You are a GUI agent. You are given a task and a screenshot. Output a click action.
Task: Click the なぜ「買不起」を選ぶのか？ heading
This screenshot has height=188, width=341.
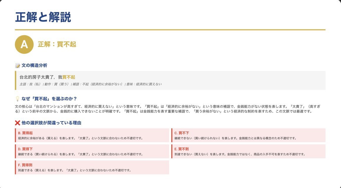(49, 99)
